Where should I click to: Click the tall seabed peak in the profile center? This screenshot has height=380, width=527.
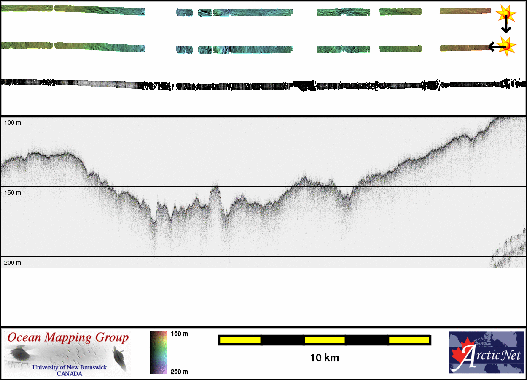coord(215,189)
